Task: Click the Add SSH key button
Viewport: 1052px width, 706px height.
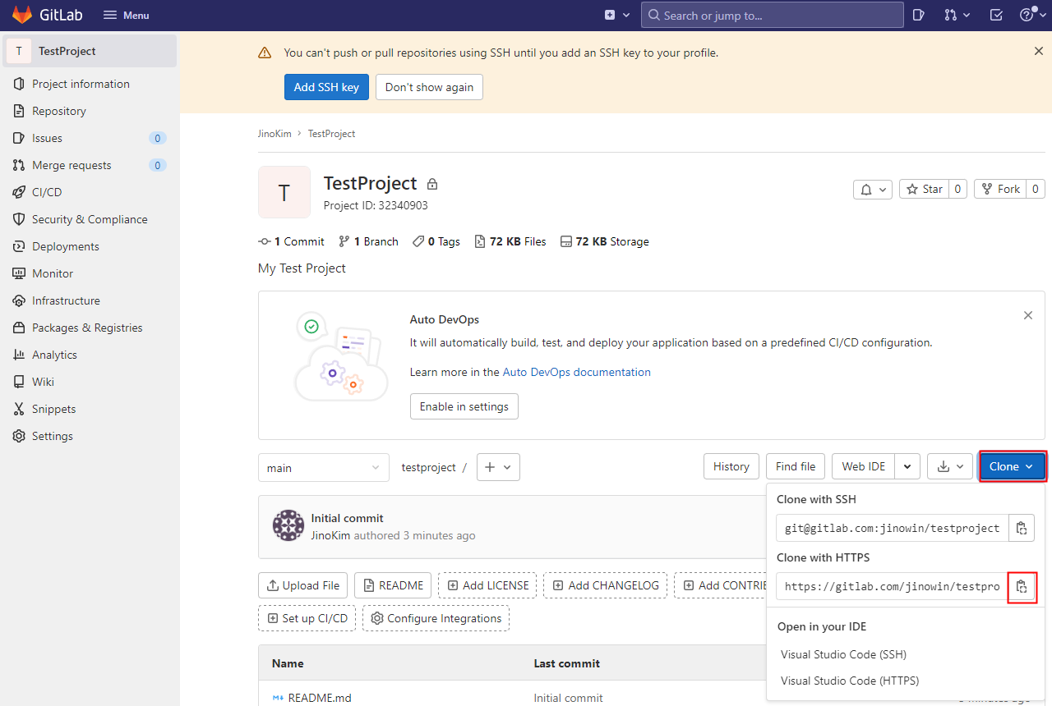Action: point(326,87)
